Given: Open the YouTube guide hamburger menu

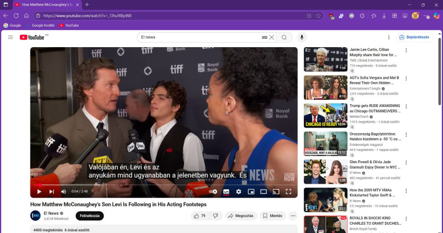Looking at the screenshot, I should click(x=11, y=37).
